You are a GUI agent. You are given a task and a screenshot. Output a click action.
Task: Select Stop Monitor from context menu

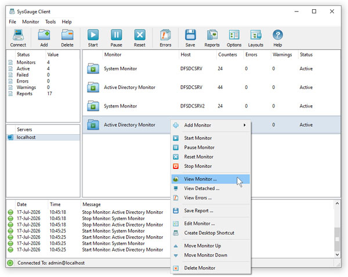click(211, 166)
